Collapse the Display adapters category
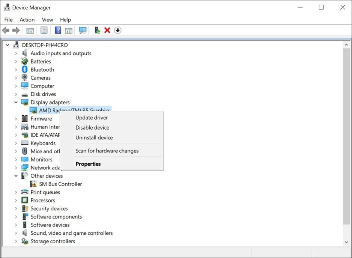Screen dimensions: 352x258 [x=16, y=102]
